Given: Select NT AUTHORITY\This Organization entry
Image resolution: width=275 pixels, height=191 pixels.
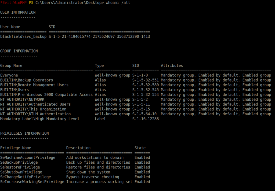Looking at the screenshot, I should (x=33, y=109).
